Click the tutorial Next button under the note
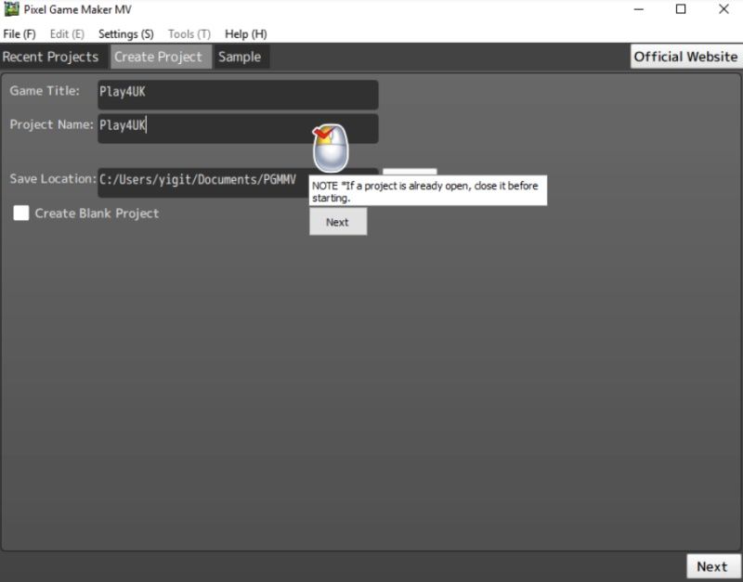 [x=338, y=222]
